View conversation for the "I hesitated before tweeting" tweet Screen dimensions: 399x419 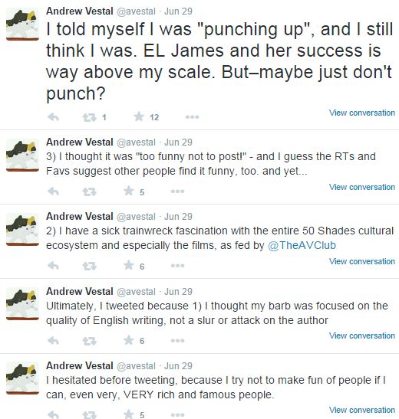[362, 410]
